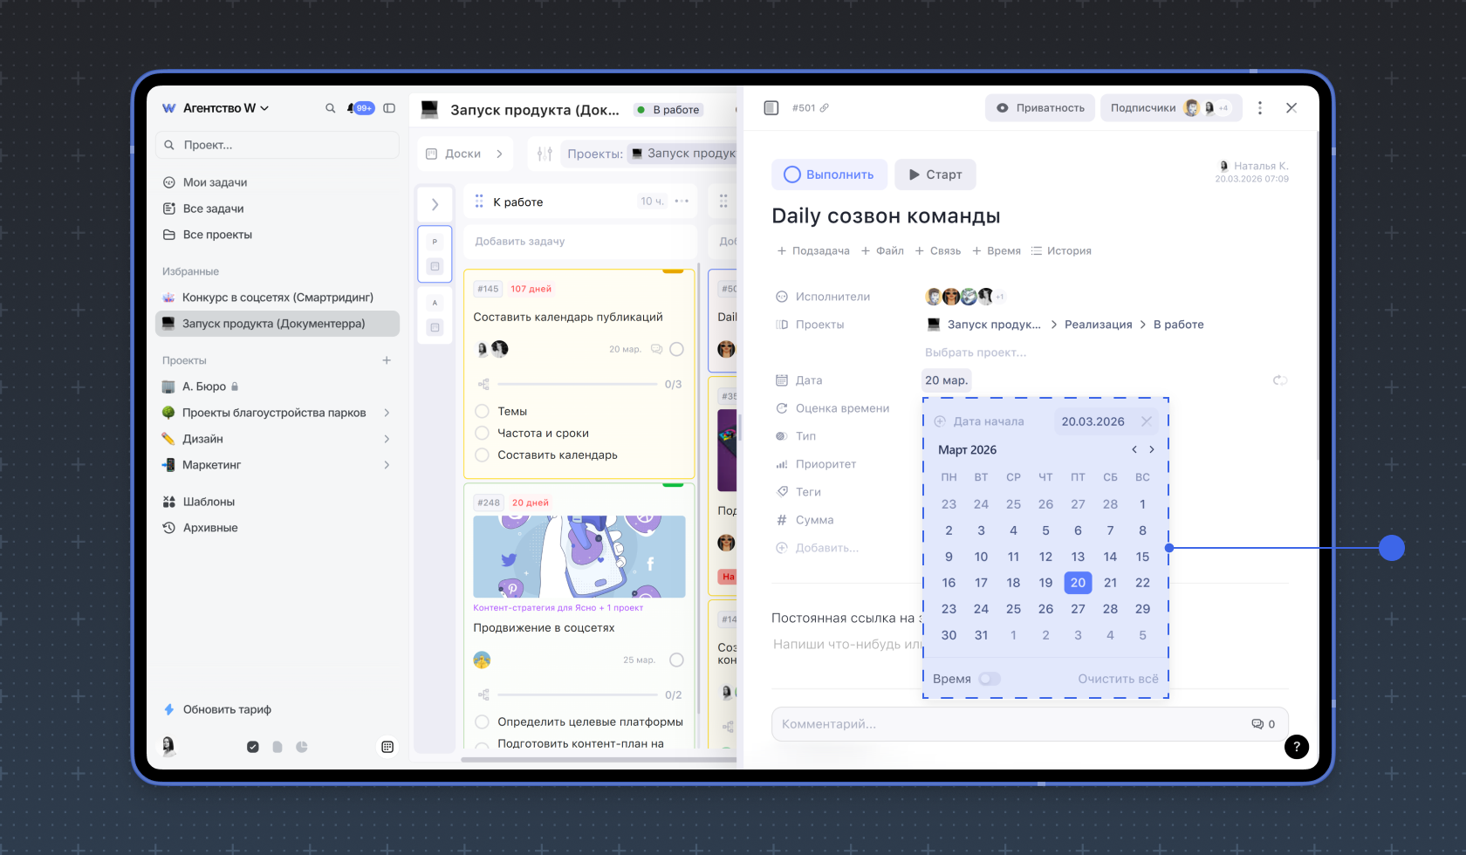Click the help question mark button
Screen dimensions: 1466x855
point(1296,746)
